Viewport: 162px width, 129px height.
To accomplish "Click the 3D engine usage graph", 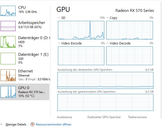I will pos(81,30).
